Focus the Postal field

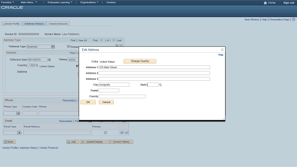109,90
